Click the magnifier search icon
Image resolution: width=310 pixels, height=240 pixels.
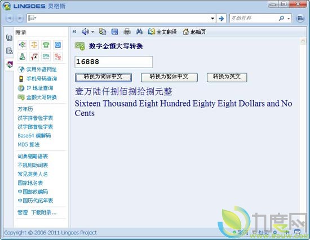pyautogui.click(x=281, y=19)
